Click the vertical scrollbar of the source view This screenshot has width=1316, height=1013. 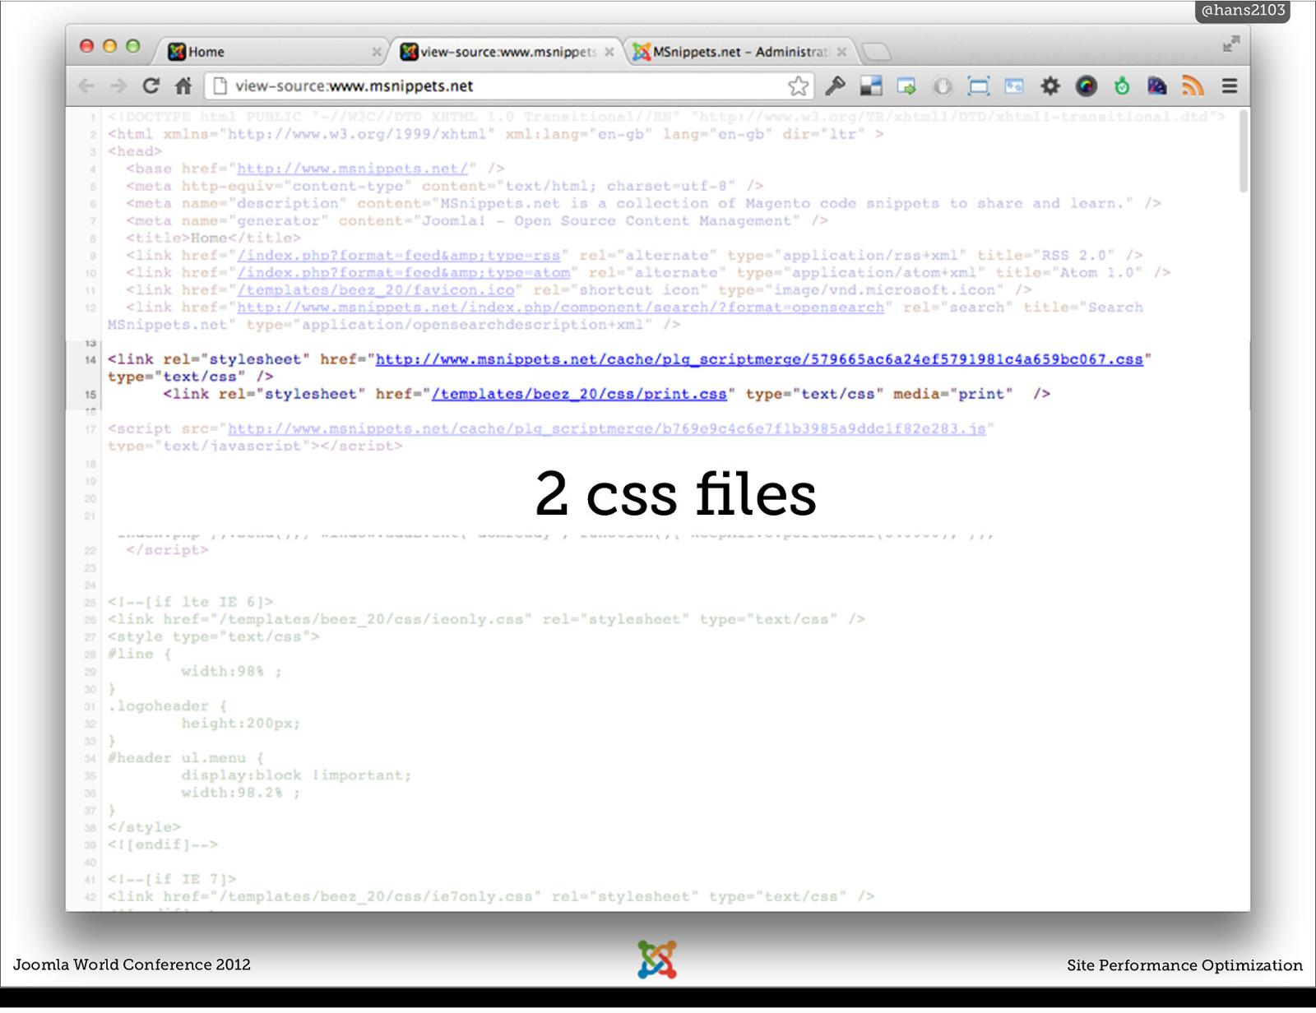[1244, 151]
